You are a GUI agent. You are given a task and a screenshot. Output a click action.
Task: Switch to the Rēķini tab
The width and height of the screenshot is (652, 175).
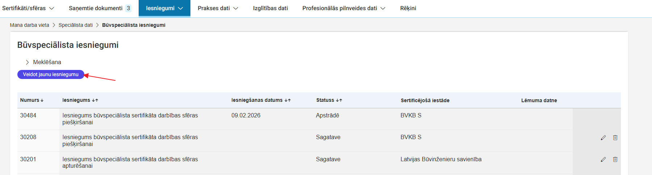(x=408, y=8)
